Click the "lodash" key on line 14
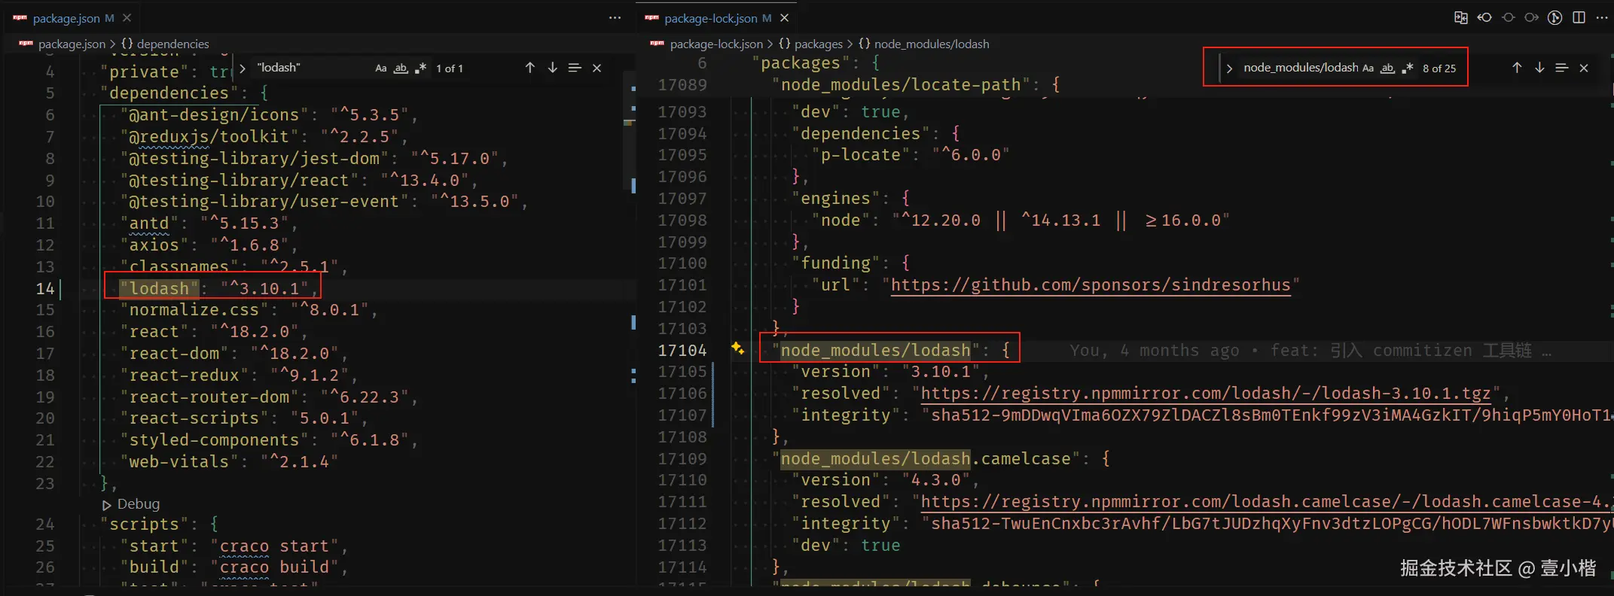1614x596 pixels. click(159, 289)
